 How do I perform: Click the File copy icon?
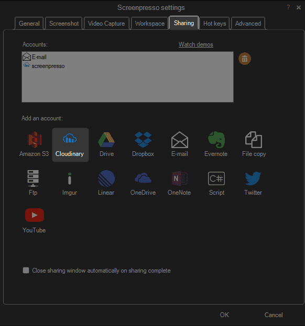coord(254,144)
